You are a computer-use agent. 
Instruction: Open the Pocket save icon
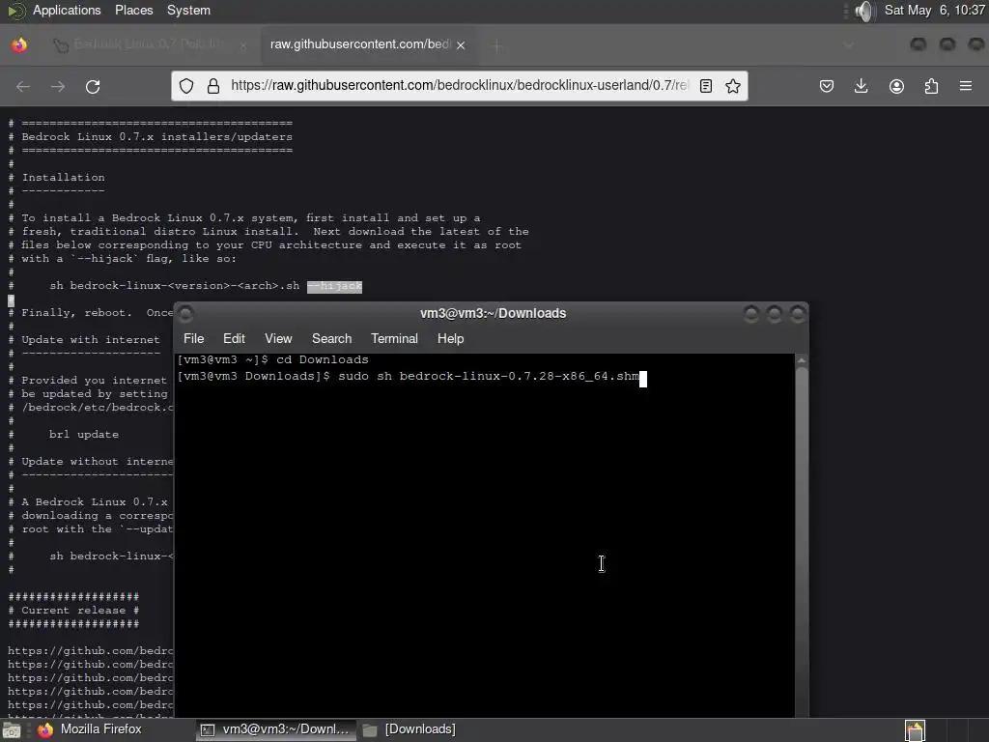tap(827, 86)
